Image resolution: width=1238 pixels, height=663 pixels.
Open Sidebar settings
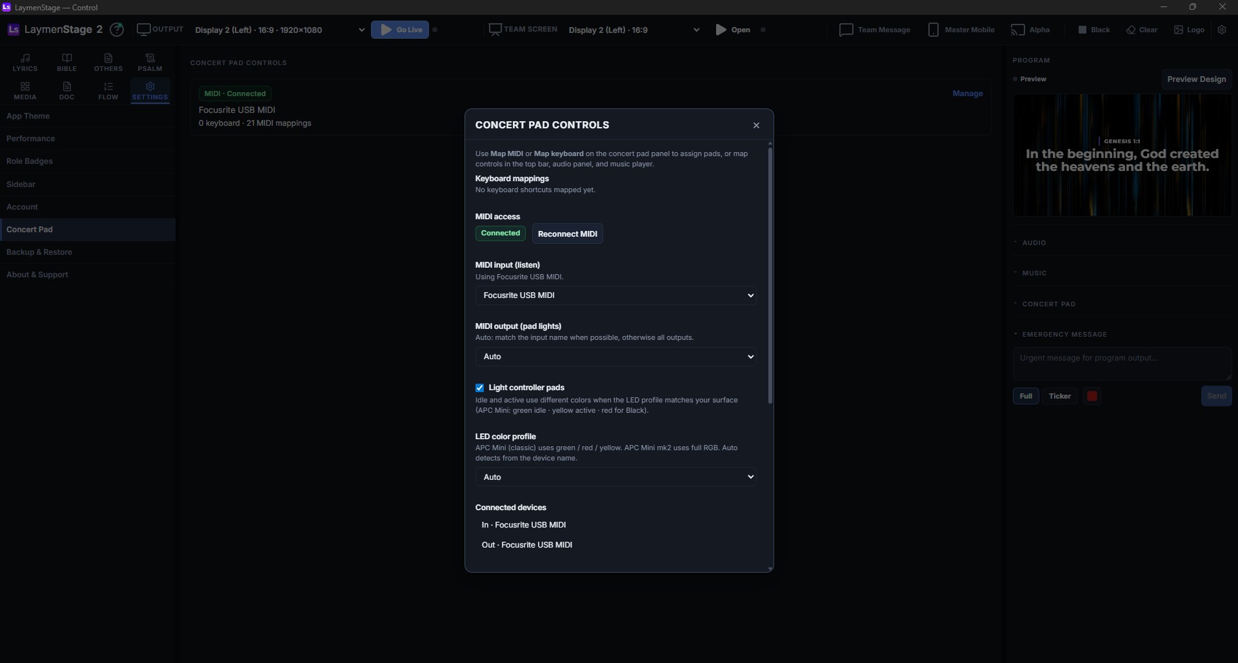coord(88,184)
